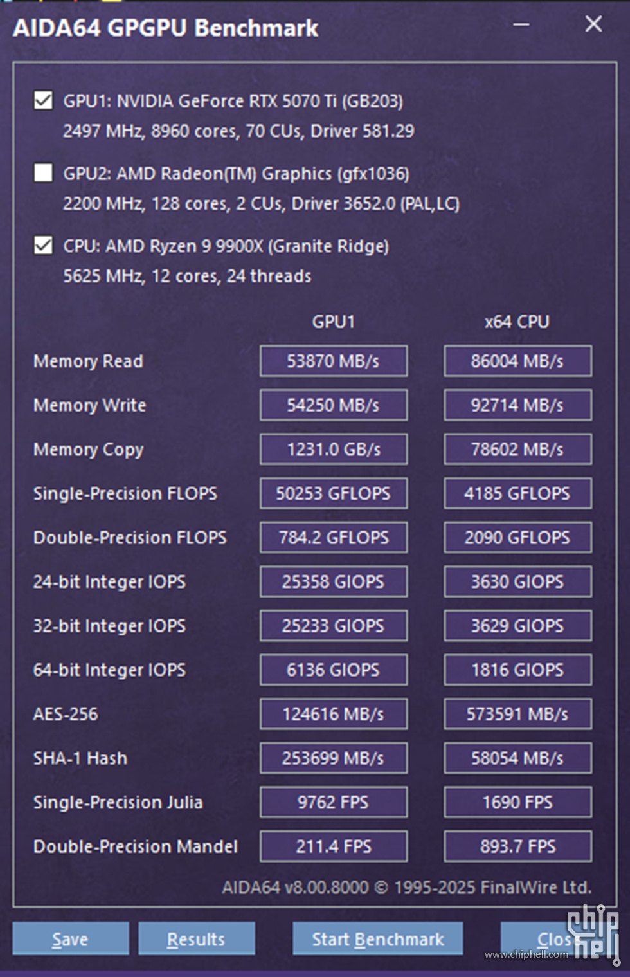Open the Results button
The height and width of the screenshot is (977, 630).
(196, 938)
